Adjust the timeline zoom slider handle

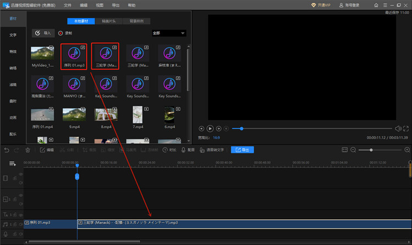pos(371,150)
